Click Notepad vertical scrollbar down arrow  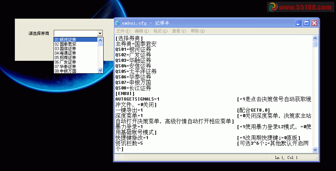[315, 150]
